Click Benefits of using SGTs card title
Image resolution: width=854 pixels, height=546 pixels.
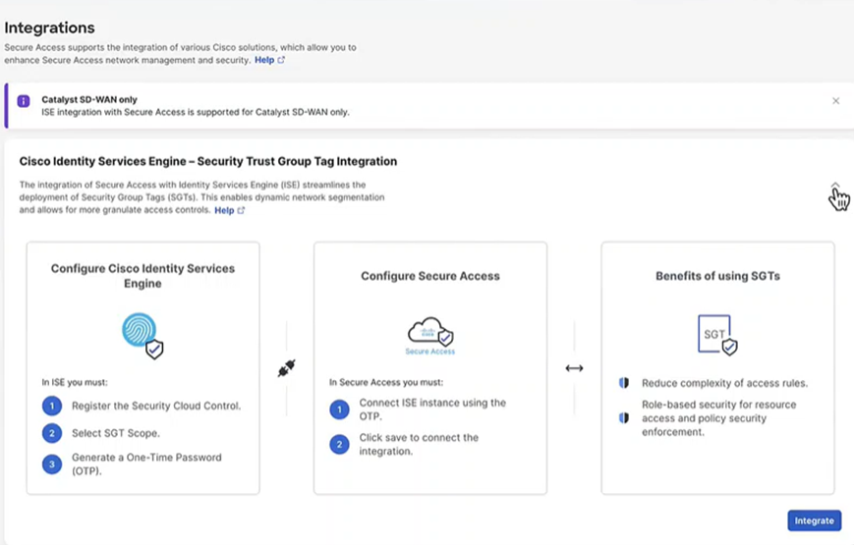(x=717, y=276)
